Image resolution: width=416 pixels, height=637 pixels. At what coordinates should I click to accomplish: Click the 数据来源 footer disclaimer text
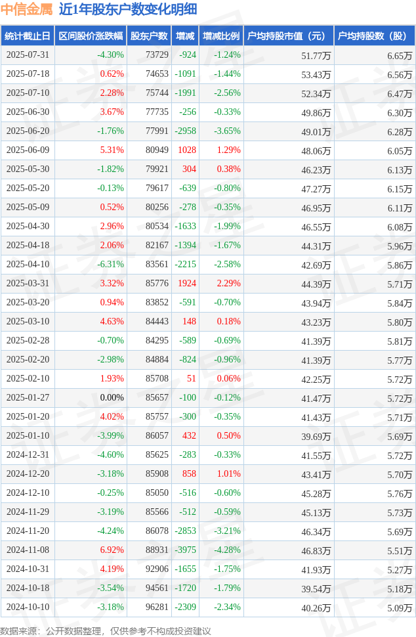coord(106,631)
